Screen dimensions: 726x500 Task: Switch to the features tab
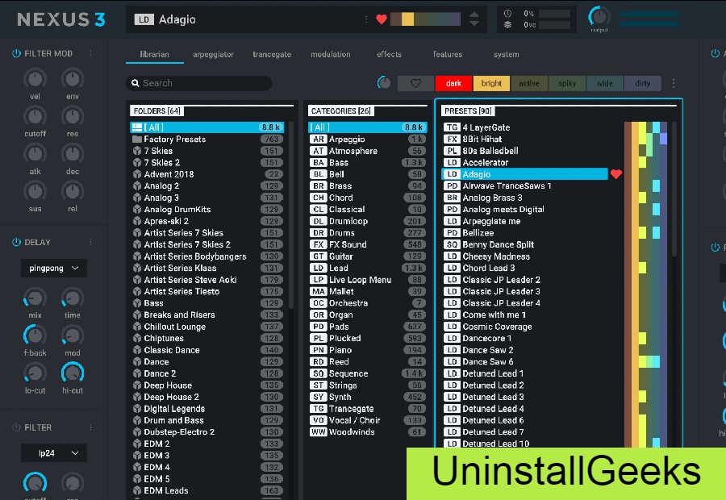pyautogui.click(x=448, y=54)
